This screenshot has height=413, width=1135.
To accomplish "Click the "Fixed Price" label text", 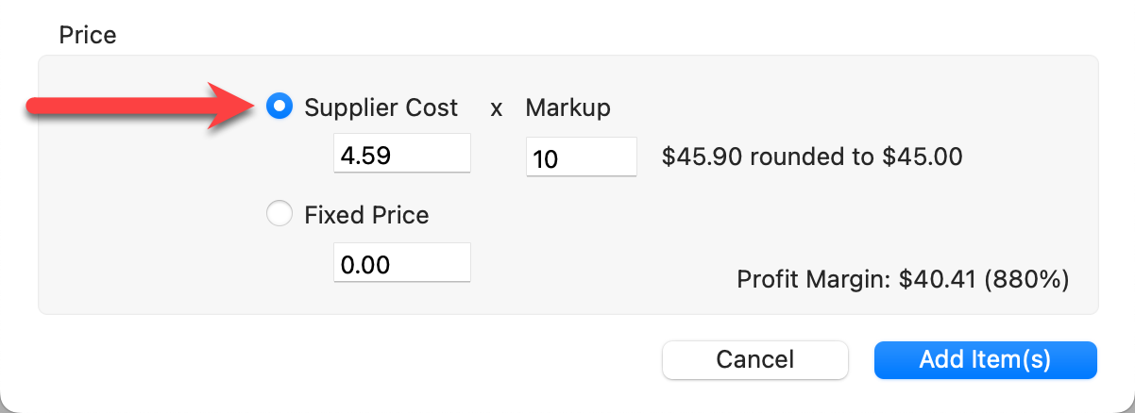I will coord(366,215).
